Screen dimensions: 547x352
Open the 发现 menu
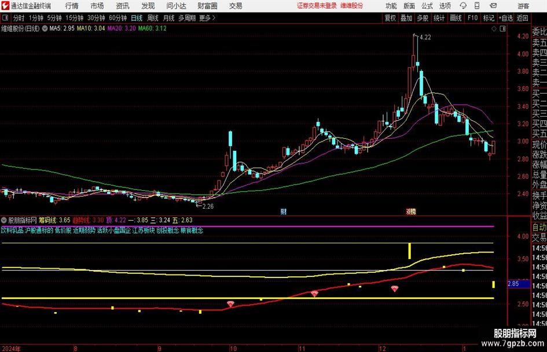coord(148,6)
